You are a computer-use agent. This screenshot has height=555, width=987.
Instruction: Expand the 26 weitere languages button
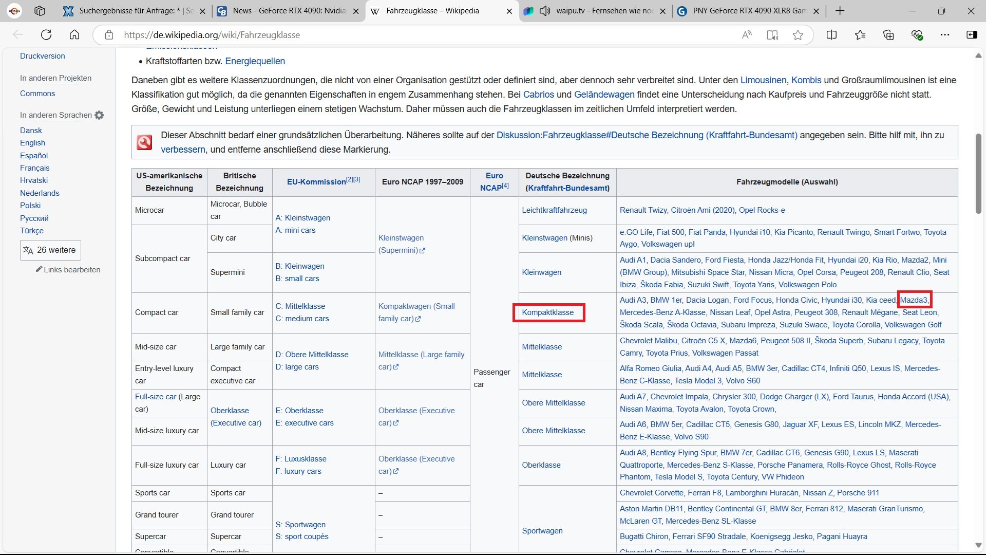50,250
